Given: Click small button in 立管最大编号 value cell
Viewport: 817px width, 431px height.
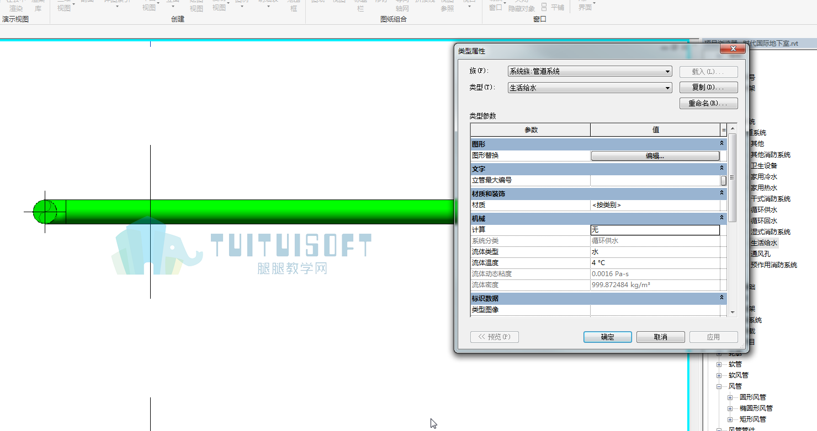Looking at the screenshot, I should tap(723, 180).
